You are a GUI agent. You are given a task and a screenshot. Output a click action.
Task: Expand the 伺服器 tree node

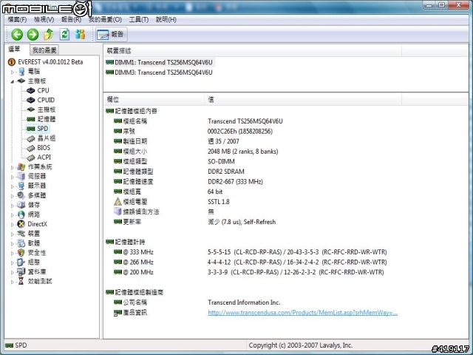pyautogui.click(x=13, y=177)
